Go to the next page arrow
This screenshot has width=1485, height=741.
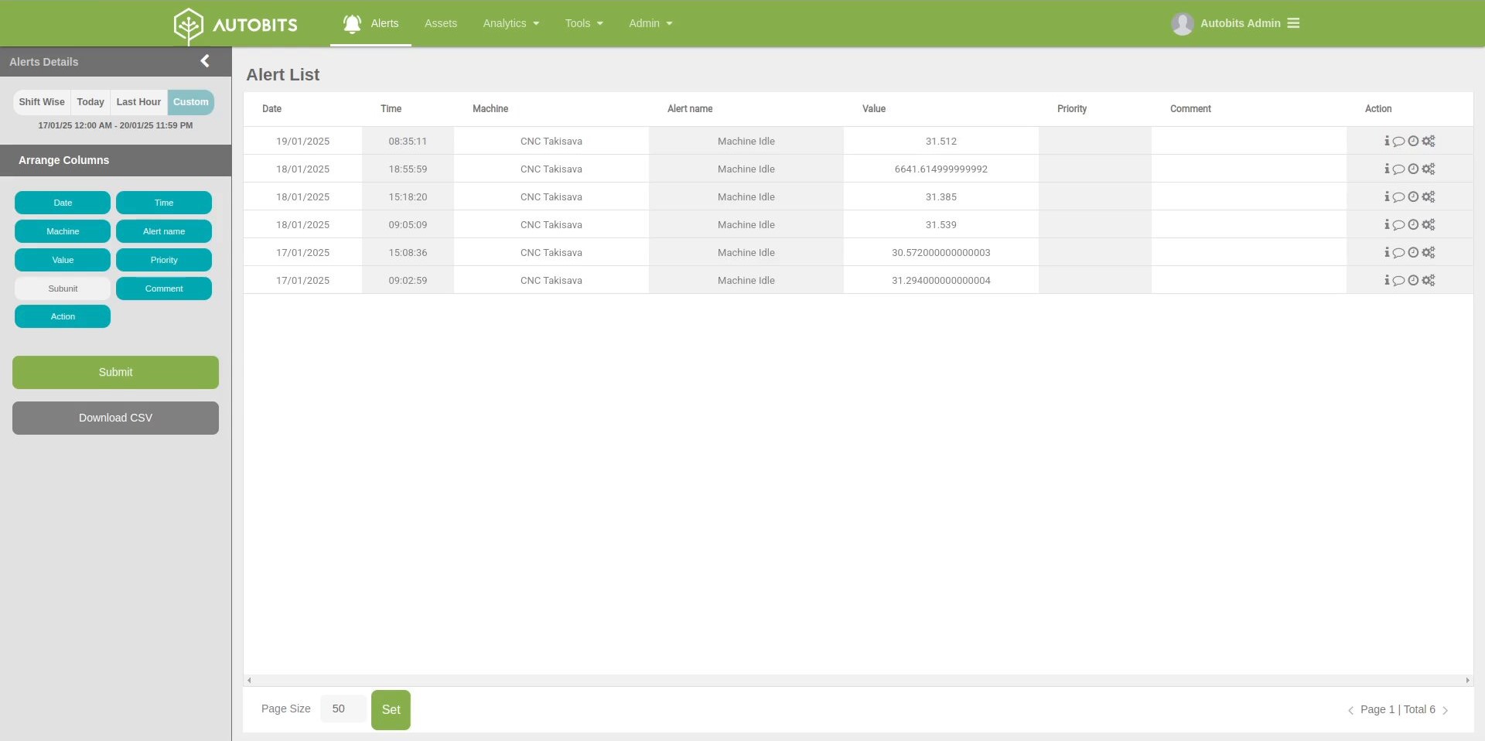pyautogui.click(x=1446, y=710)
